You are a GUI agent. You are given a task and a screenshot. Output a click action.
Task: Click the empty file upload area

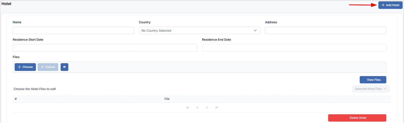226,67
